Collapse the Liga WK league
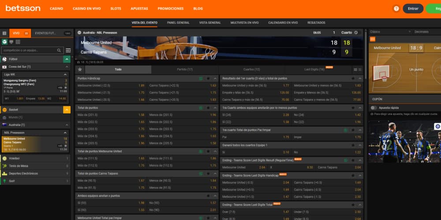This screenshot has width=441, height=220. point(66,75)
